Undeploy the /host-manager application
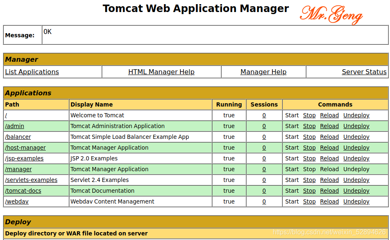 click(356, 148)
